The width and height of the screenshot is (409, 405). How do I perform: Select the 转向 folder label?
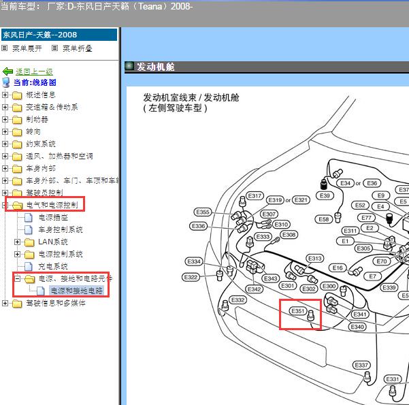[33, 131]
